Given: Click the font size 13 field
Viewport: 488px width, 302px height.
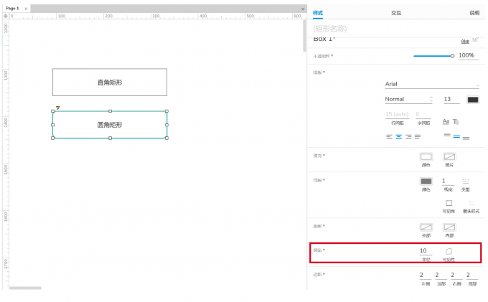Looking at the screenshot, I should (451, 99).
